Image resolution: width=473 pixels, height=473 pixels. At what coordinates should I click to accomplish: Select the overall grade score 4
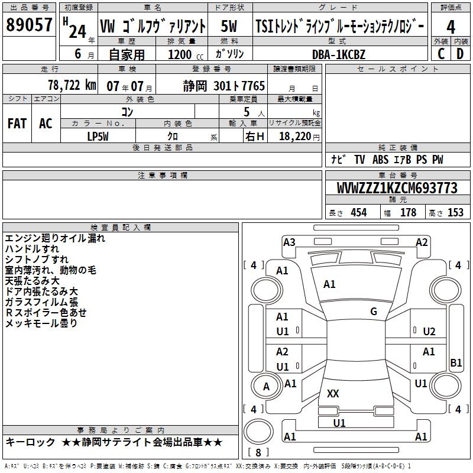[x=451, y=27]
